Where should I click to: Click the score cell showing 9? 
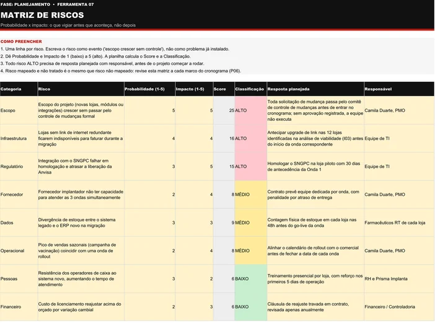[x=224, y=223]
